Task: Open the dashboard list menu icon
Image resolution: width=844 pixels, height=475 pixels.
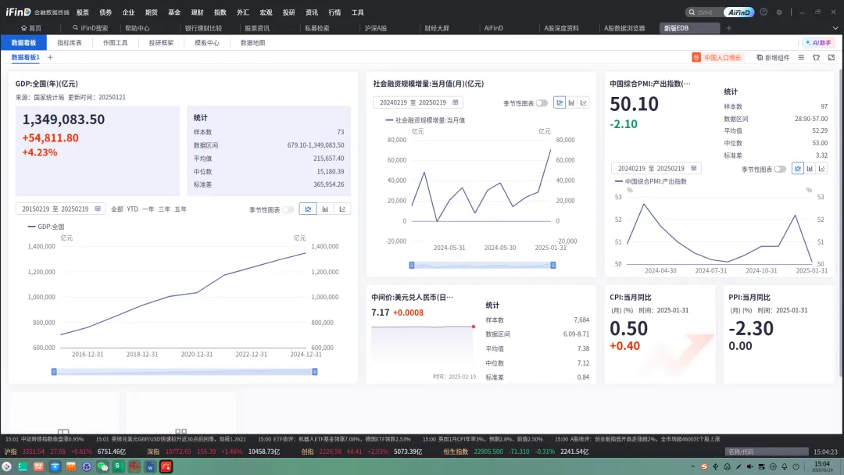Action: (801, 58)
